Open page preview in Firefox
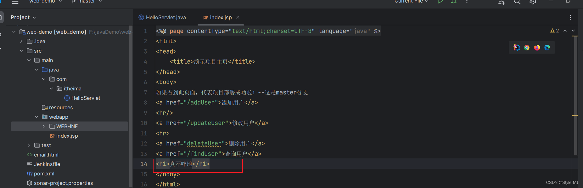Image resolution: width=583 pixels, height=188 pixels. (537, 48)
